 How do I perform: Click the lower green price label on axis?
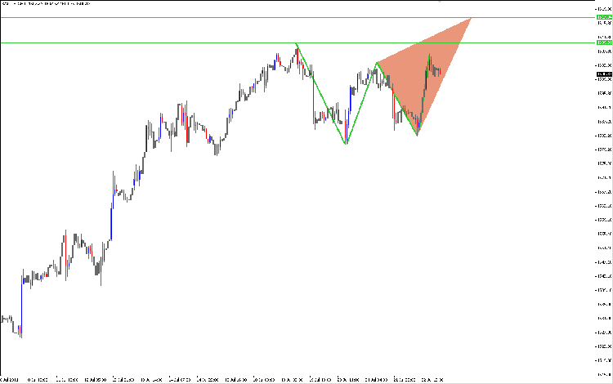(604, 42)
